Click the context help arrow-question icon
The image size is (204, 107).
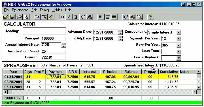[126, 17]
